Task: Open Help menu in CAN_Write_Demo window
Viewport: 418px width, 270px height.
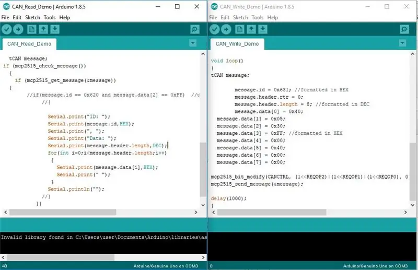Action: (272, 18)
